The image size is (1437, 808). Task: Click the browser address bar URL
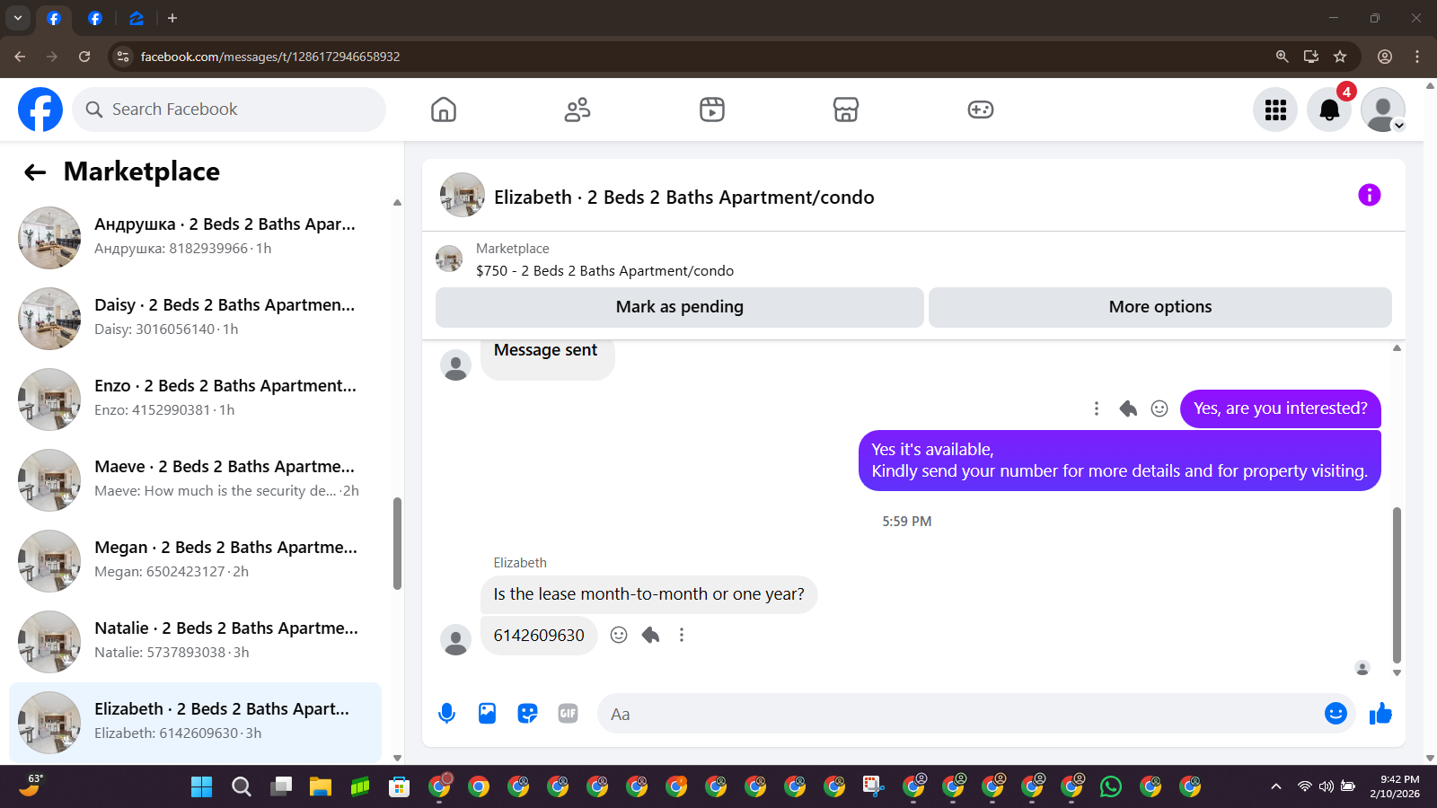270,57
